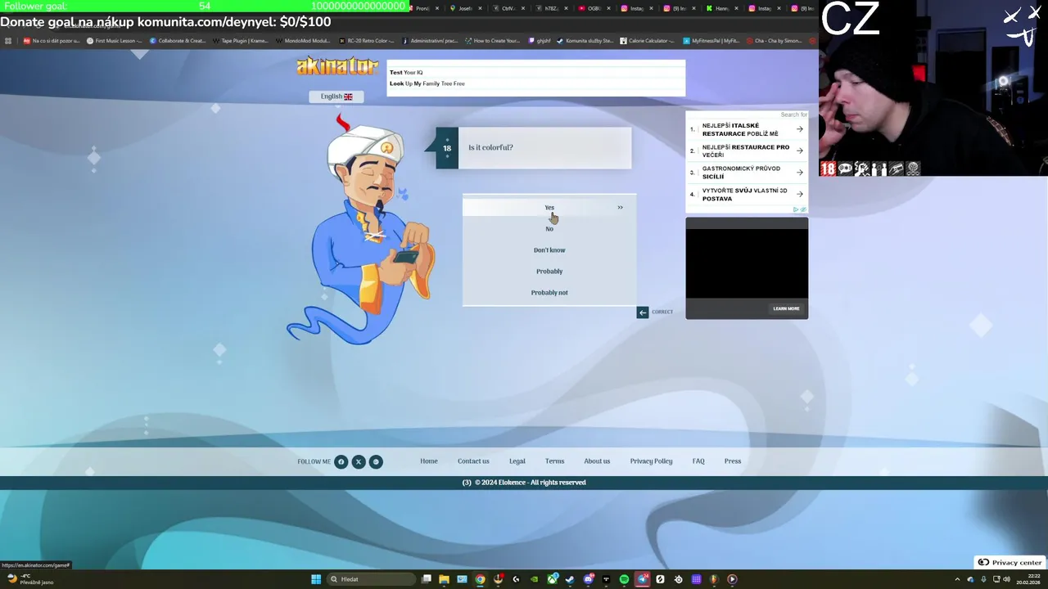Click Learn More on the video ad
The image size is (1048, 589).
click(x=786, y=308)
